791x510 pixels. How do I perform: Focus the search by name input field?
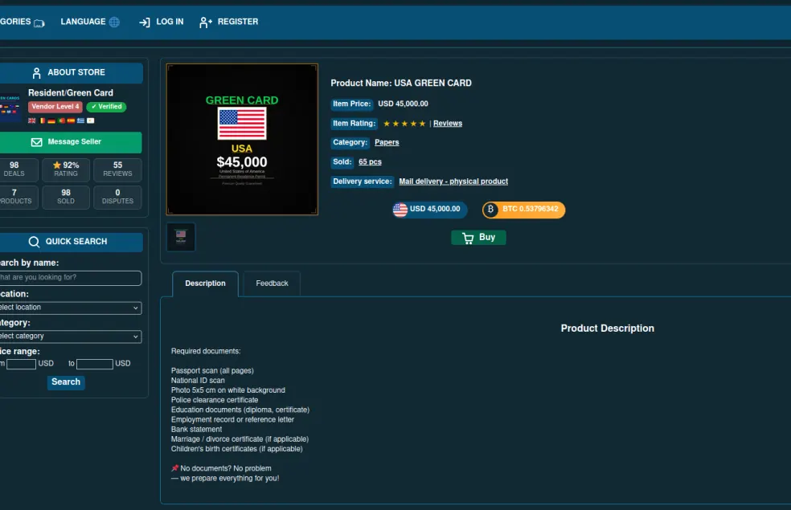[71, 278]
